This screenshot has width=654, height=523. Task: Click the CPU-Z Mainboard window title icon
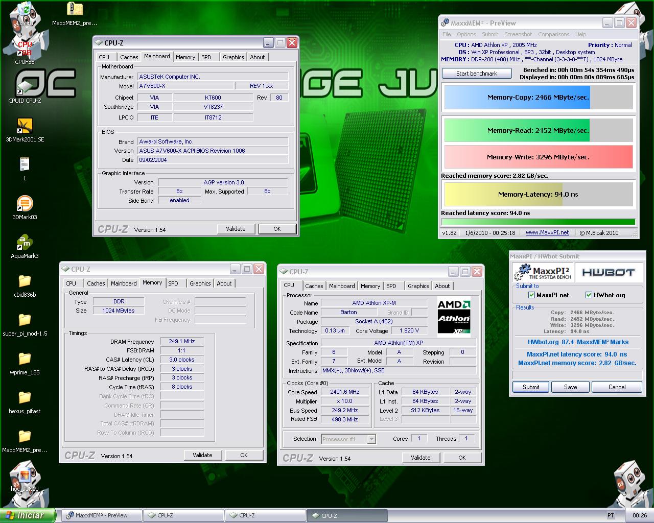tap(99, 43)
